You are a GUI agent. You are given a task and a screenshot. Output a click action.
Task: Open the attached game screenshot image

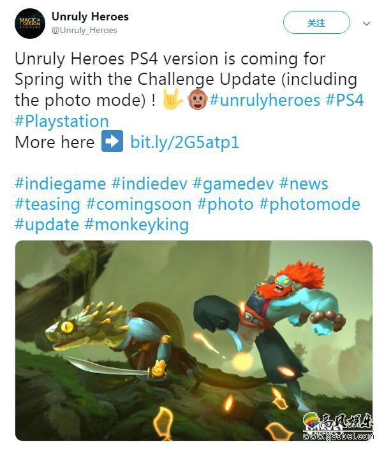(x=194, y=341)
